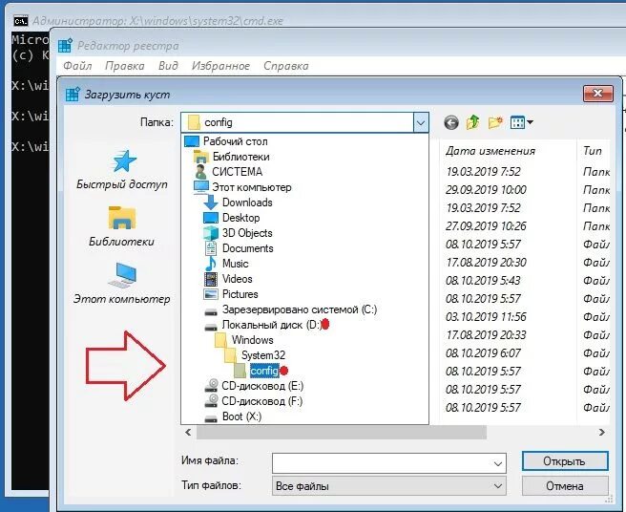Open the Тип файлов dropdown
Viewport: 626px width, 512px height.
click(x=388, y=486)
